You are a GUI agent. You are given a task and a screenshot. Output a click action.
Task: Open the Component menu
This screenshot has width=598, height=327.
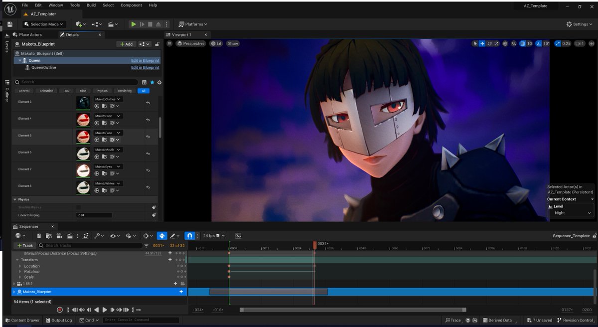click(131, 5)
